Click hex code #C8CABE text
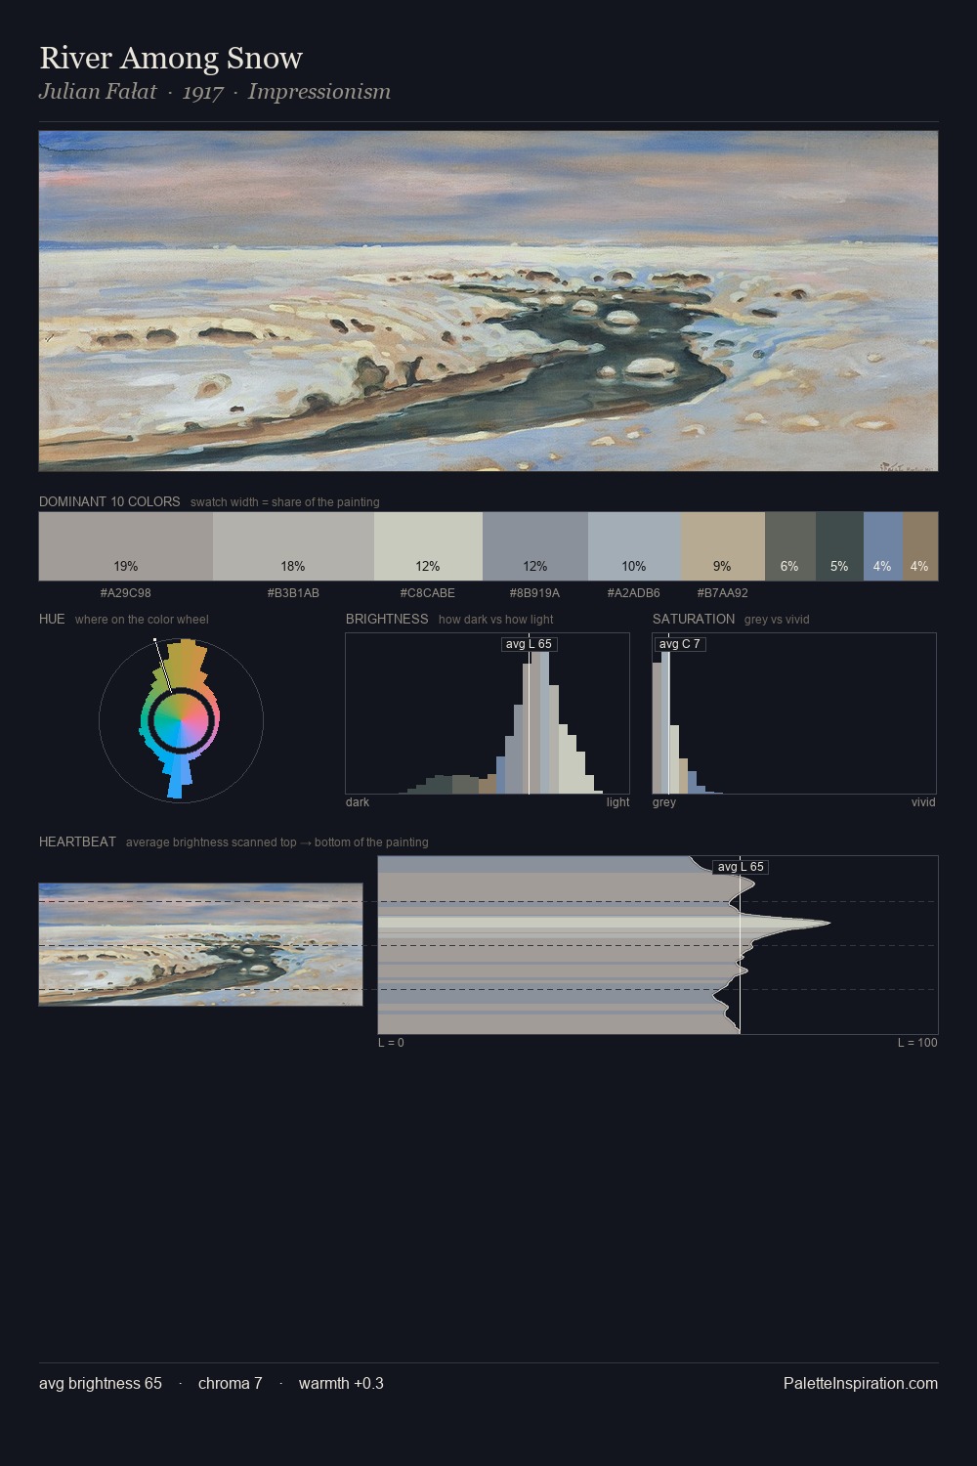 (428, 593)
